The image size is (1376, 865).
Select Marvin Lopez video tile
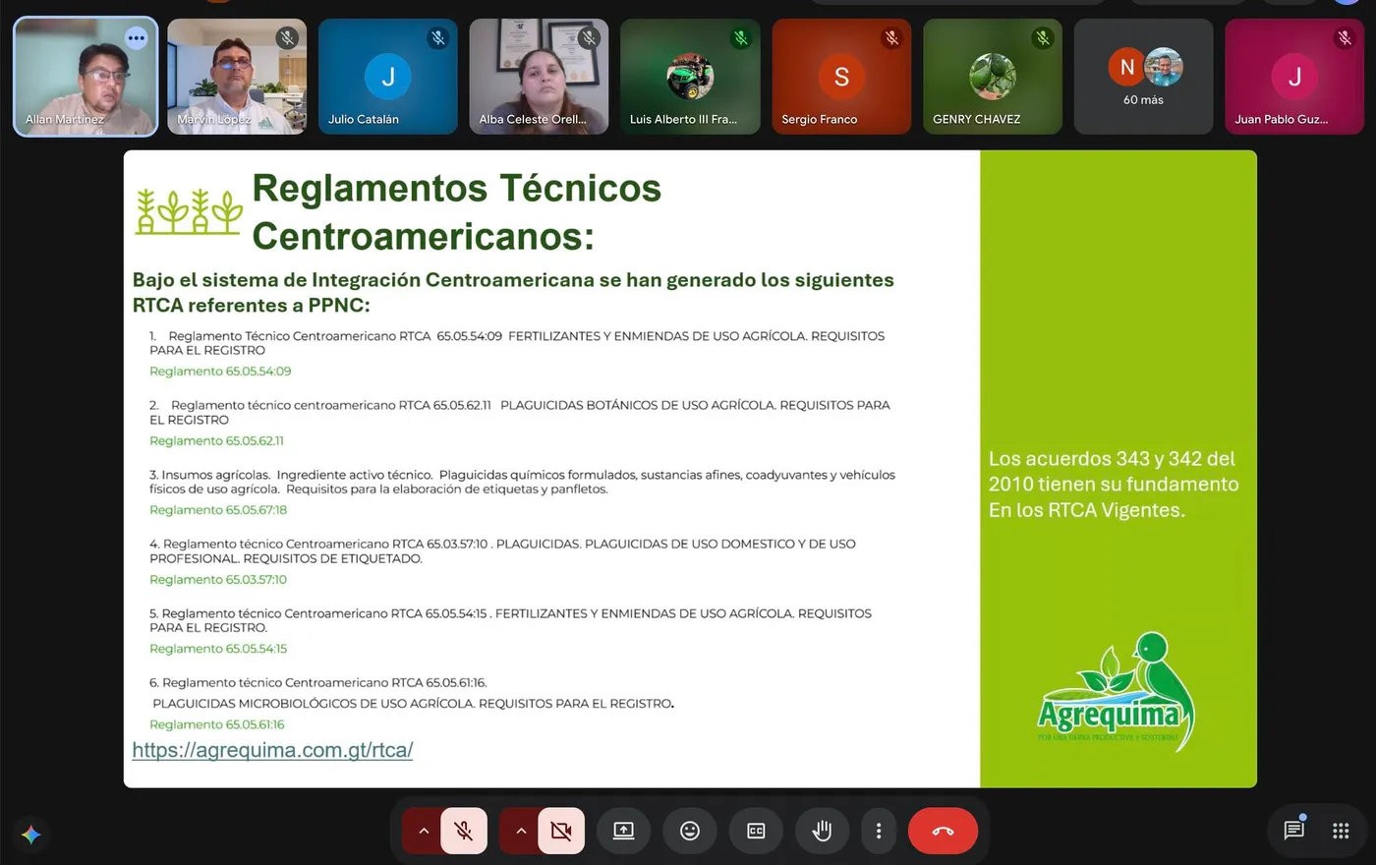[x=237, y=77]
